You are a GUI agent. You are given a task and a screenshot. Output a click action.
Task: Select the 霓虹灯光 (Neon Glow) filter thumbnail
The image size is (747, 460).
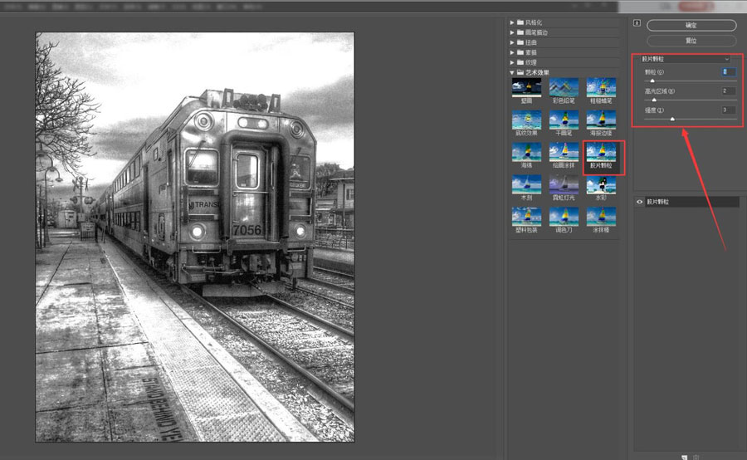564,185
